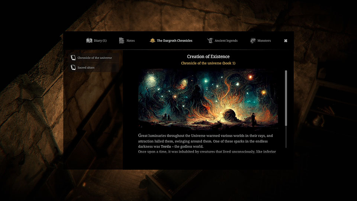Open the Notes tab
357x201 pixels.
131,41
